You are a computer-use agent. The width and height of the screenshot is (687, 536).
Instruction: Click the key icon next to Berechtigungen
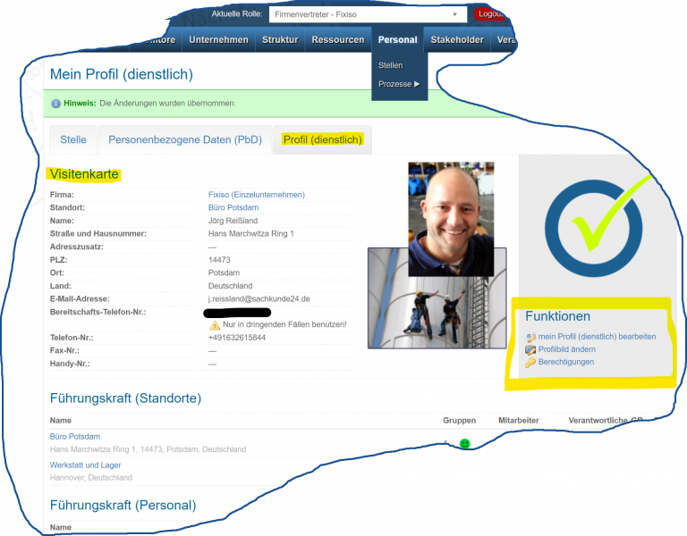[x=530, y=362]
